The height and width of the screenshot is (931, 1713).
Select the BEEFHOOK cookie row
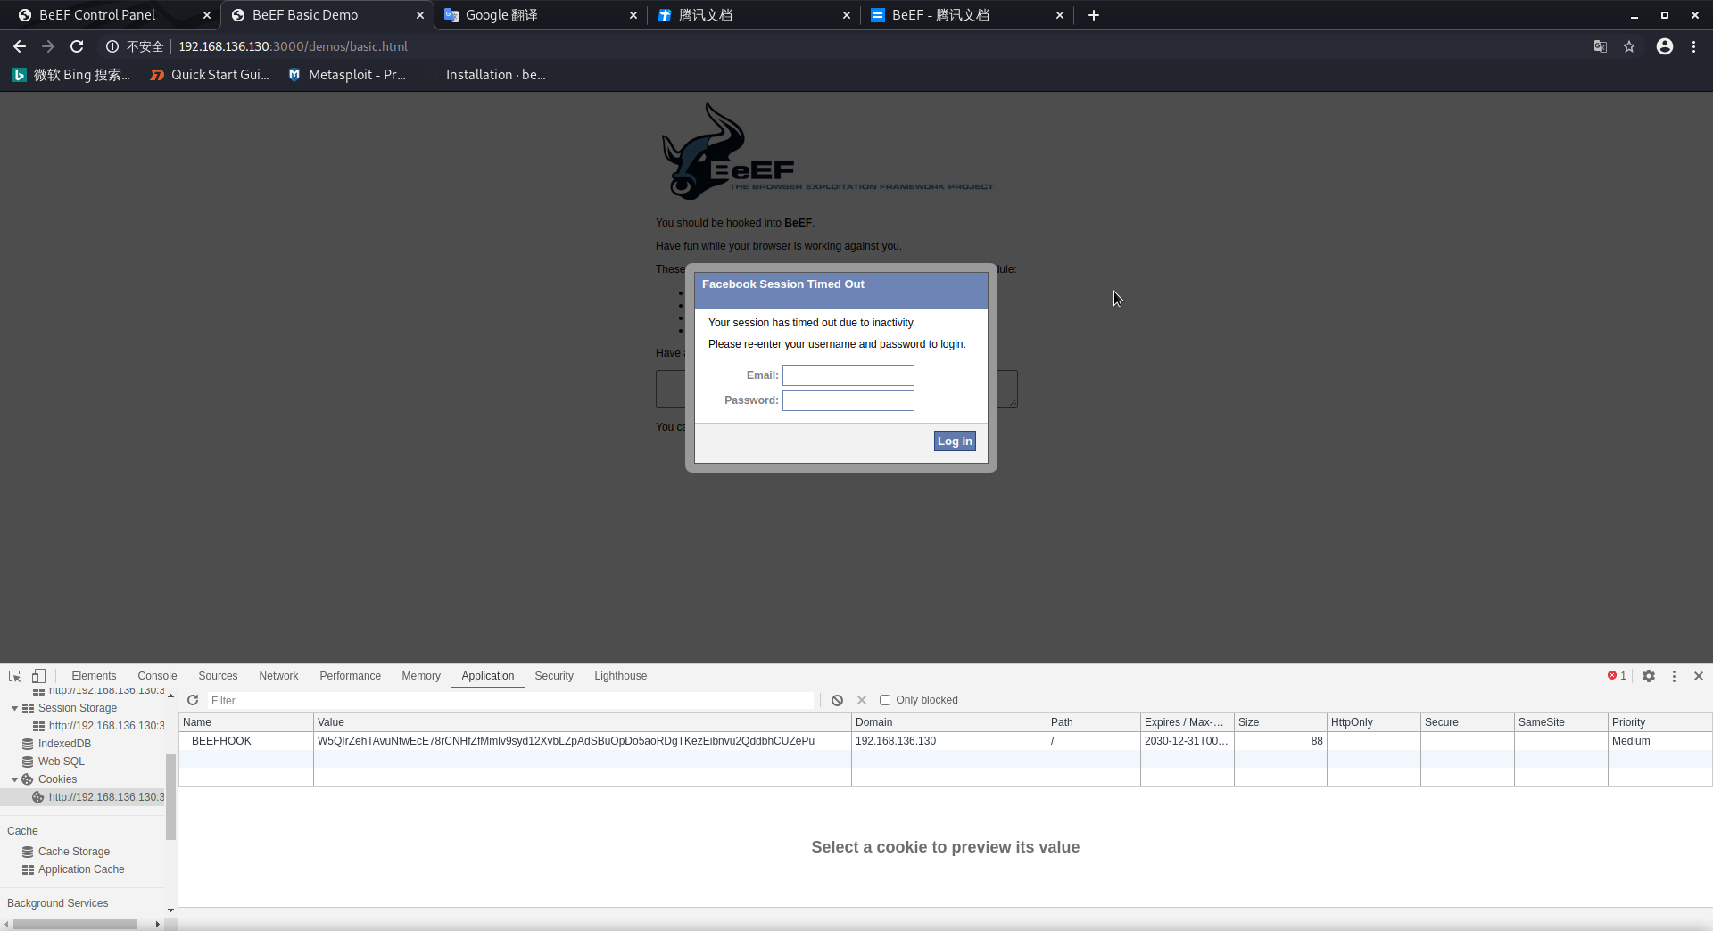tap(221, 741)
